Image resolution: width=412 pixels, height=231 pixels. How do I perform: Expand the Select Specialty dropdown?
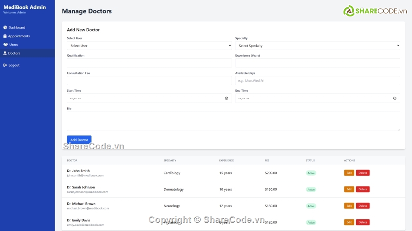click(x=317, y=45)
